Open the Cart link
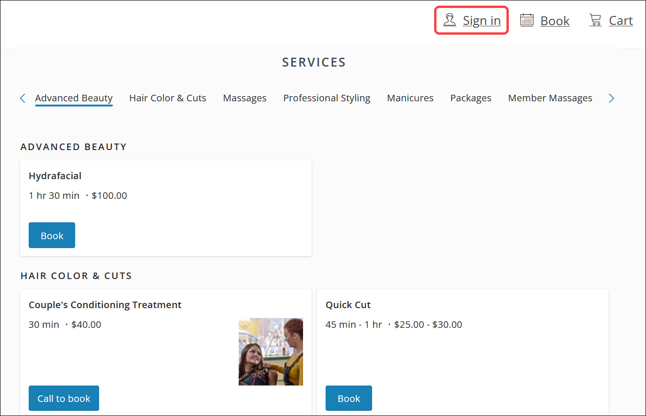This screenshot has width=646, height=416. click(x=621, y=21)
